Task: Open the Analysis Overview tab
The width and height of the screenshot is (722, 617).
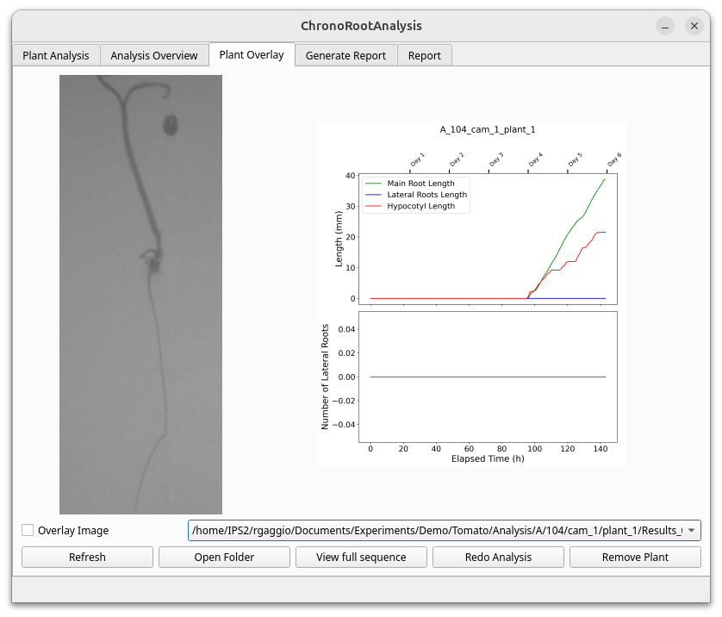Action: coord(154,55)
